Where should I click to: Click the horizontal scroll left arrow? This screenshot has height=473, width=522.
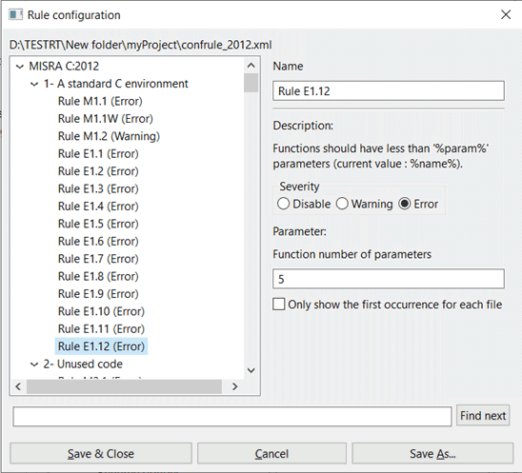tap(18, 386)
